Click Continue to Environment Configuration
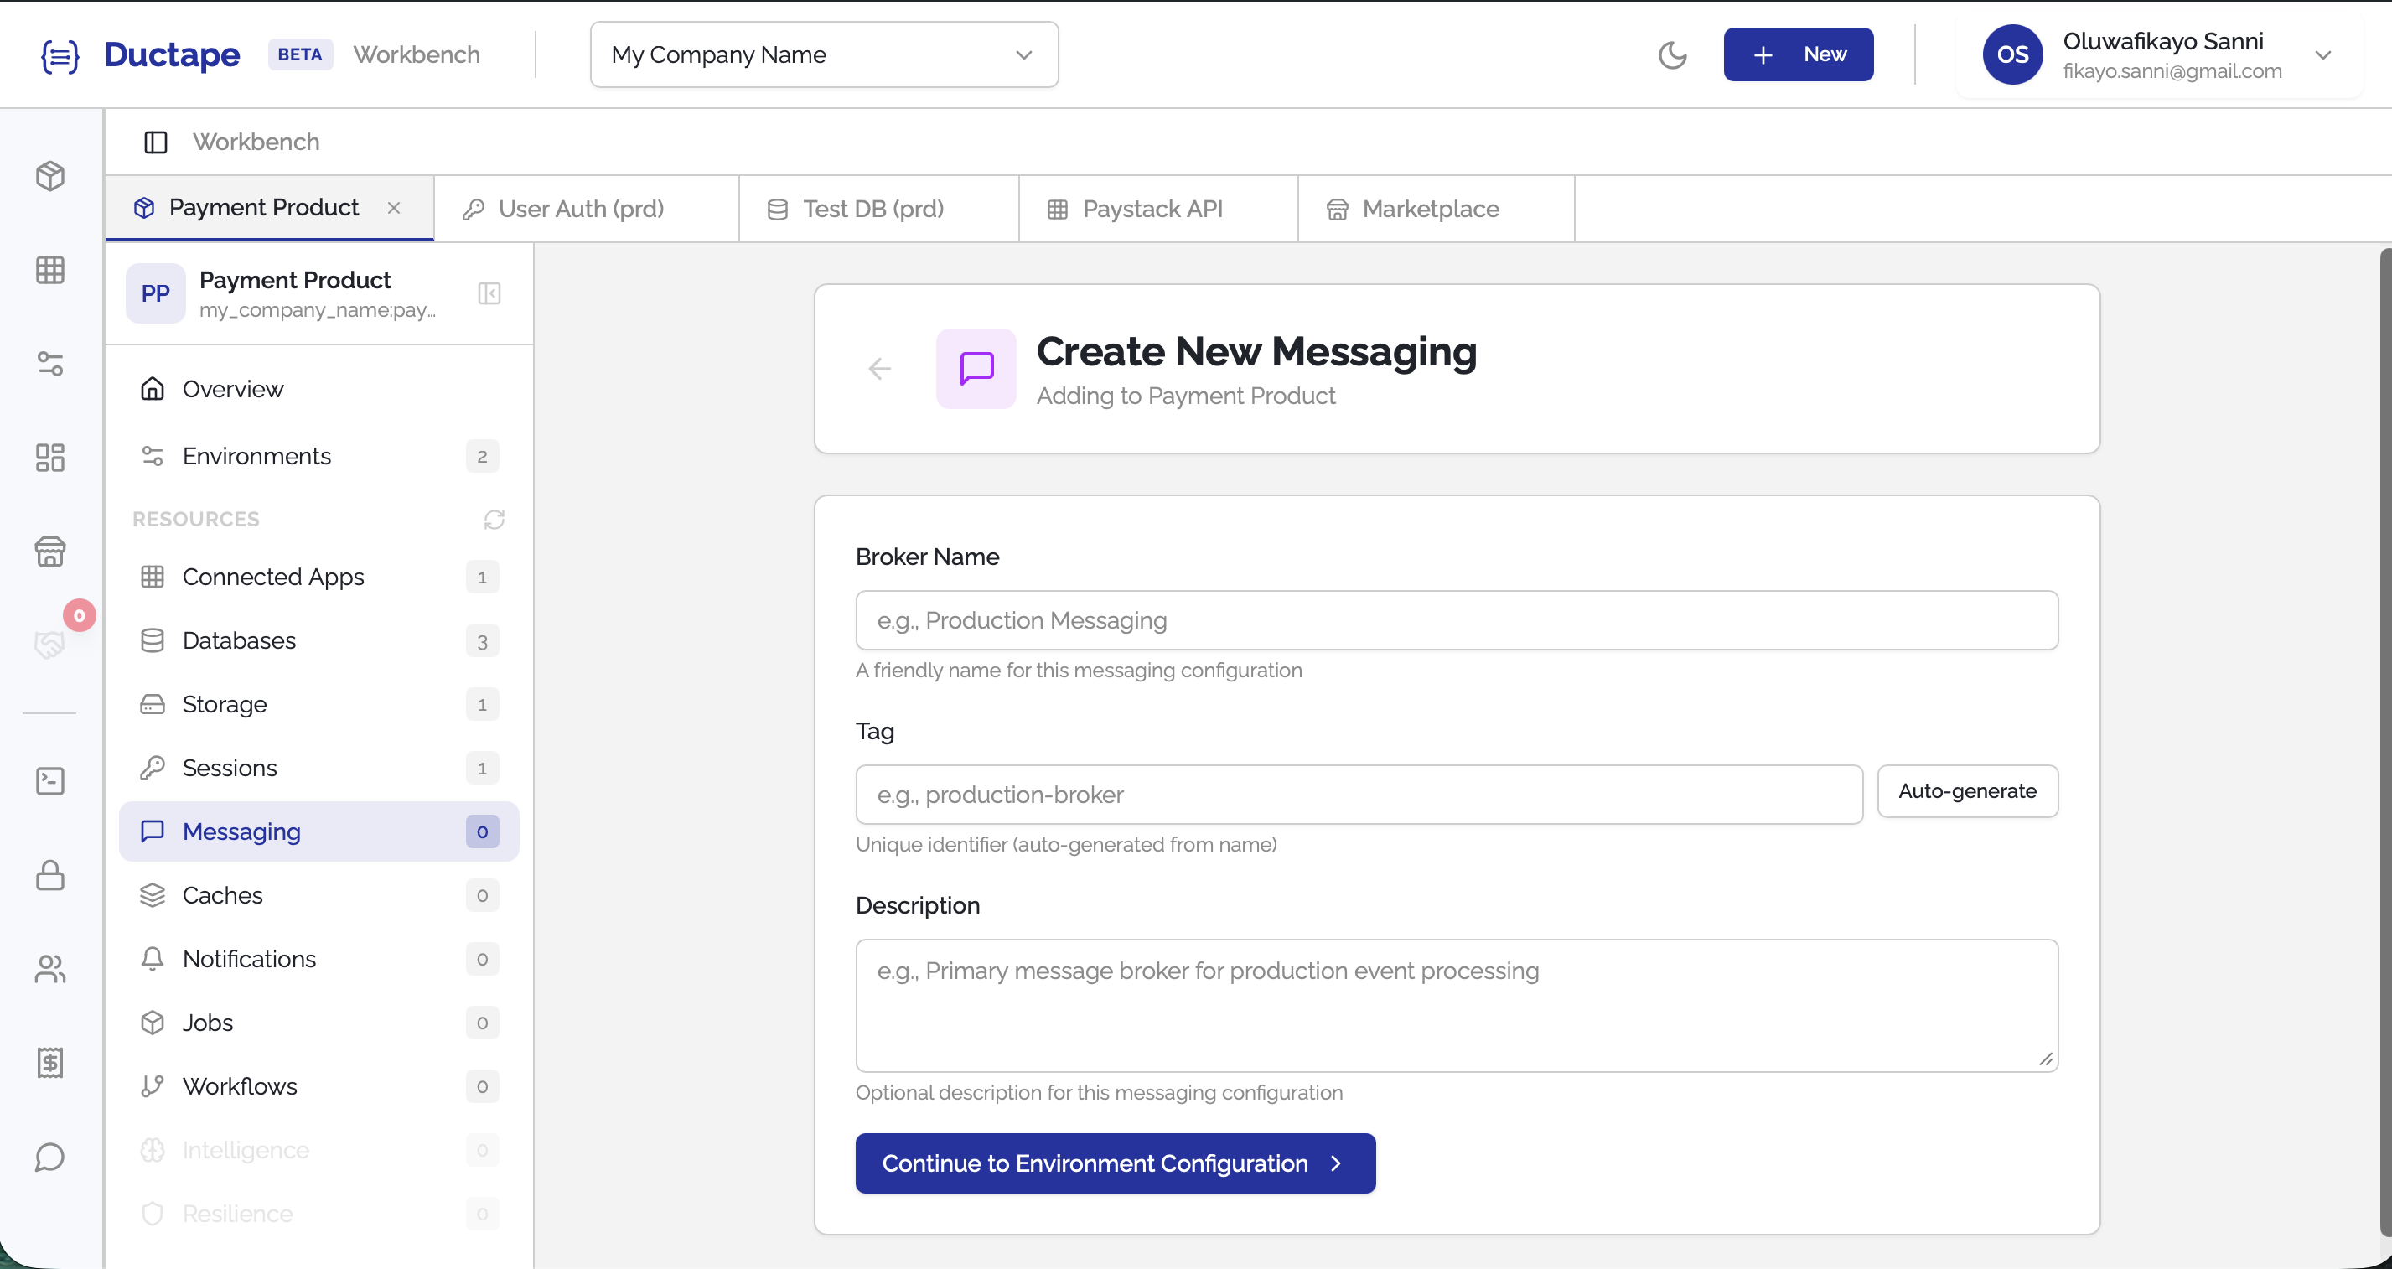2392x1269 pixels. (1115, 1163)
